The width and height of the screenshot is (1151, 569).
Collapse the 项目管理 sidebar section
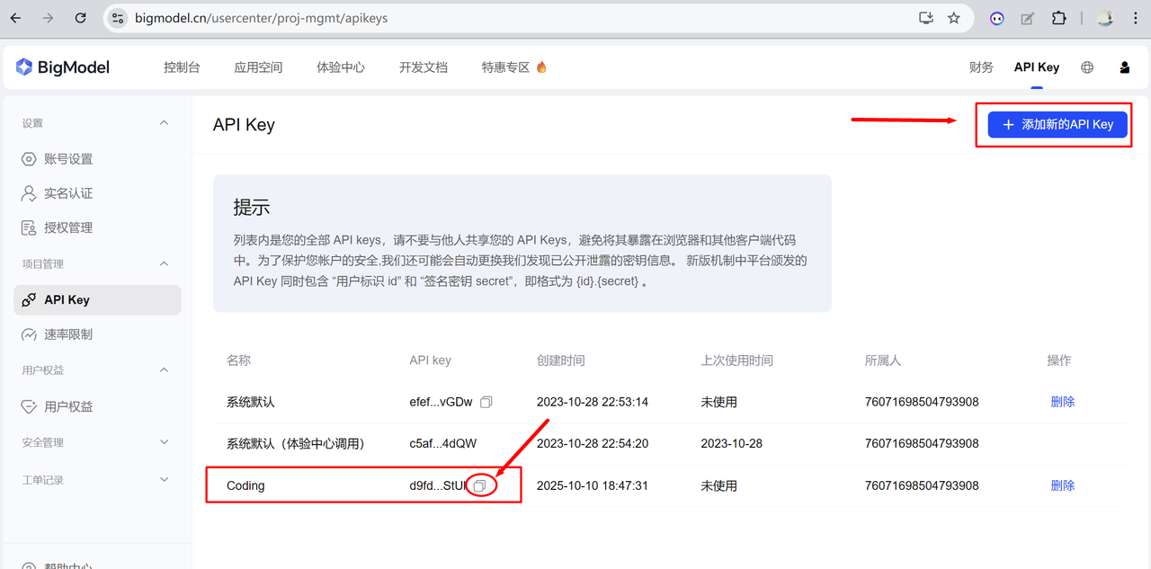click(x=164, y=263)
